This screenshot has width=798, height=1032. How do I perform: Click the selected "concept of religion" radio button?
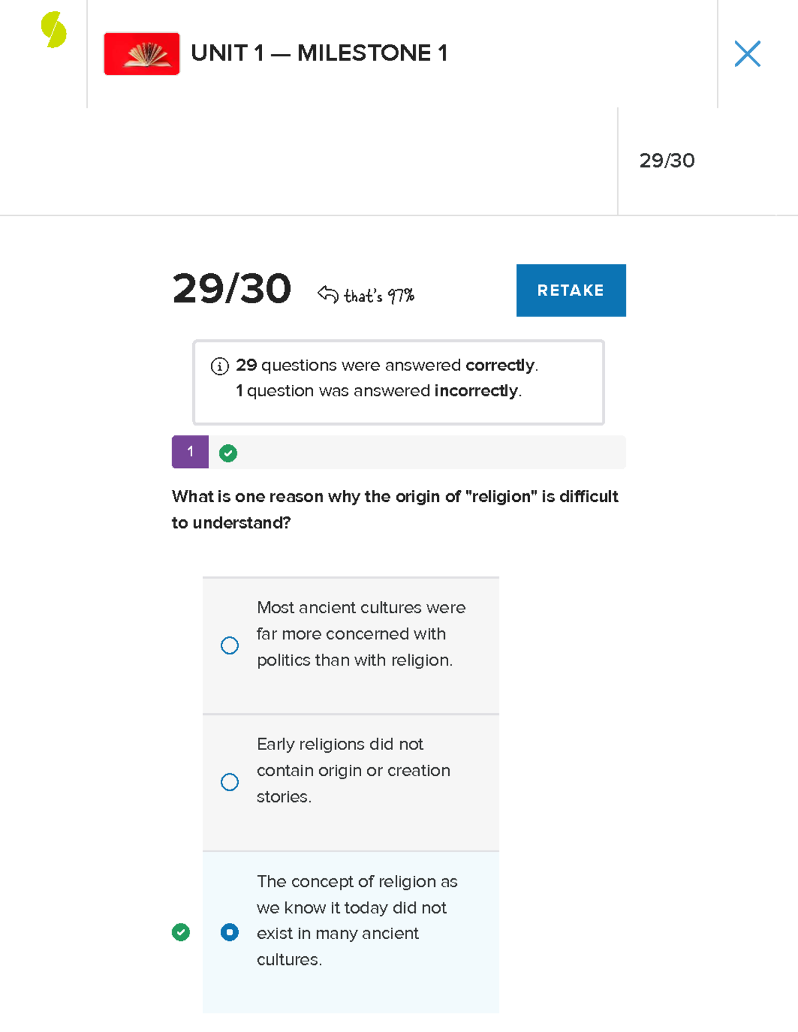coord(229,932)
